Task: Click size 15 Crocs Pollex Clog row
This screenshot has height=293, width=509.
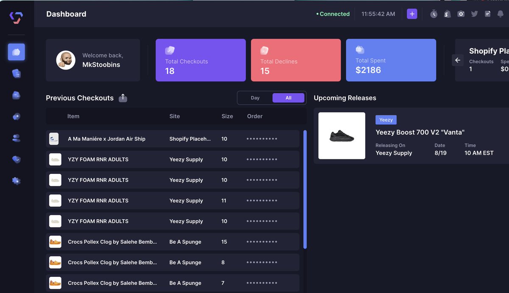Action: [173, 242]
